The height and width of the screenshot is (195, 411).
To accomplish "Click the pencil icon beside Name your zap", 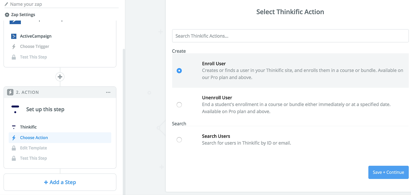I will coord(6,4).
